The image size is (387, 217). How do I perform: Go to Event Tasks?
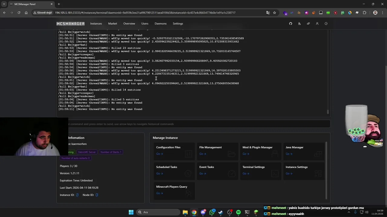[203, 173]
